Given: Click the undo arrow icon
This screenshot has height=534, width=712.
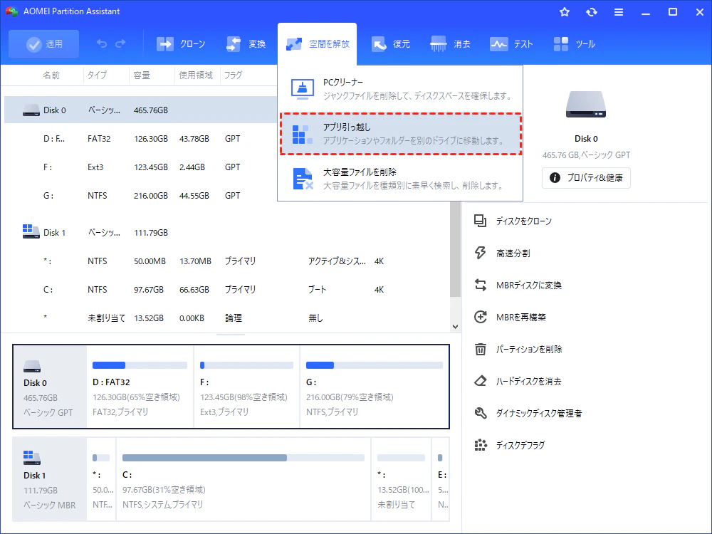Looking at the screenshot, I should point(102,43).
